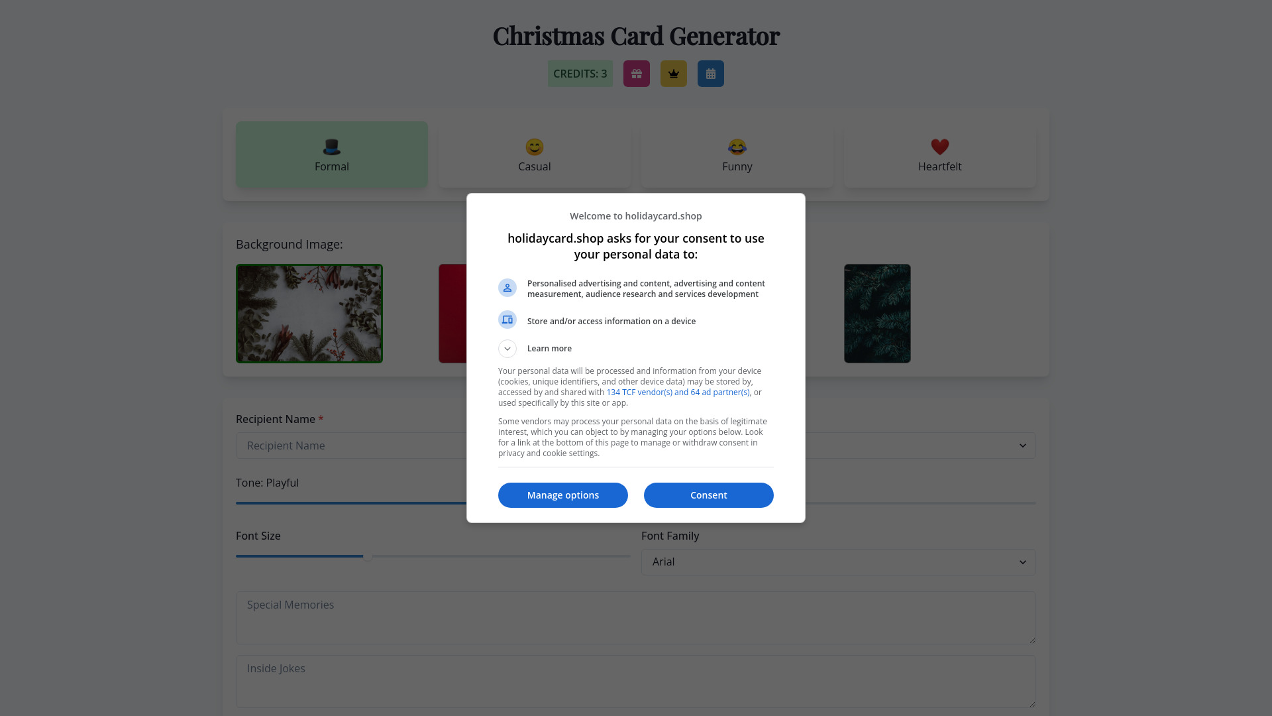Screen dimensions: 1272x716
Task: Select the Heartfelt red heart icon
Action: pos(940,146)
